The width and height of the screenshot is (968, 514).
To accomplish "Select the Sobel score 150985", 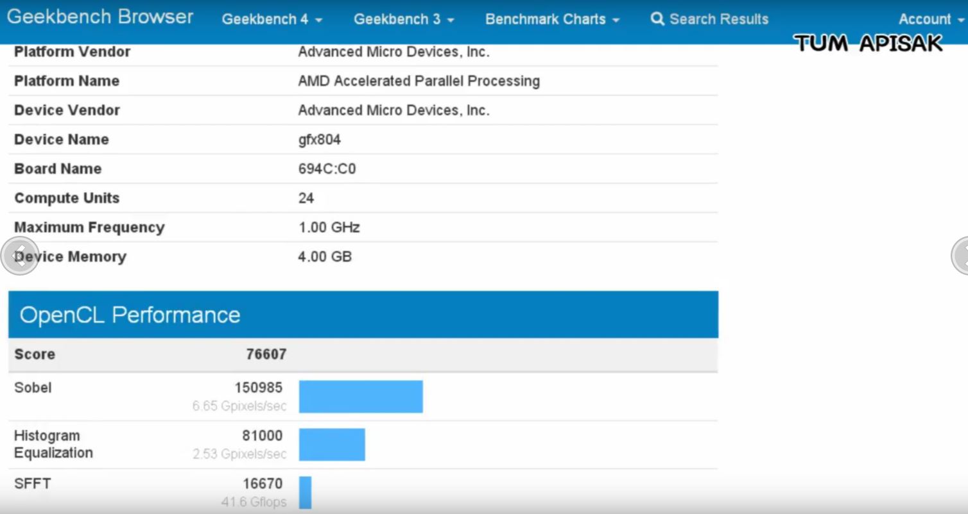I will pos(259,388).
